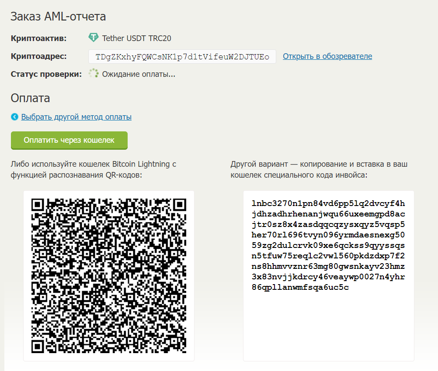Image resolution: width=438 pixels, height=371 pixels.
Task: Click the invoice code text box
Action: click(329, 276)
